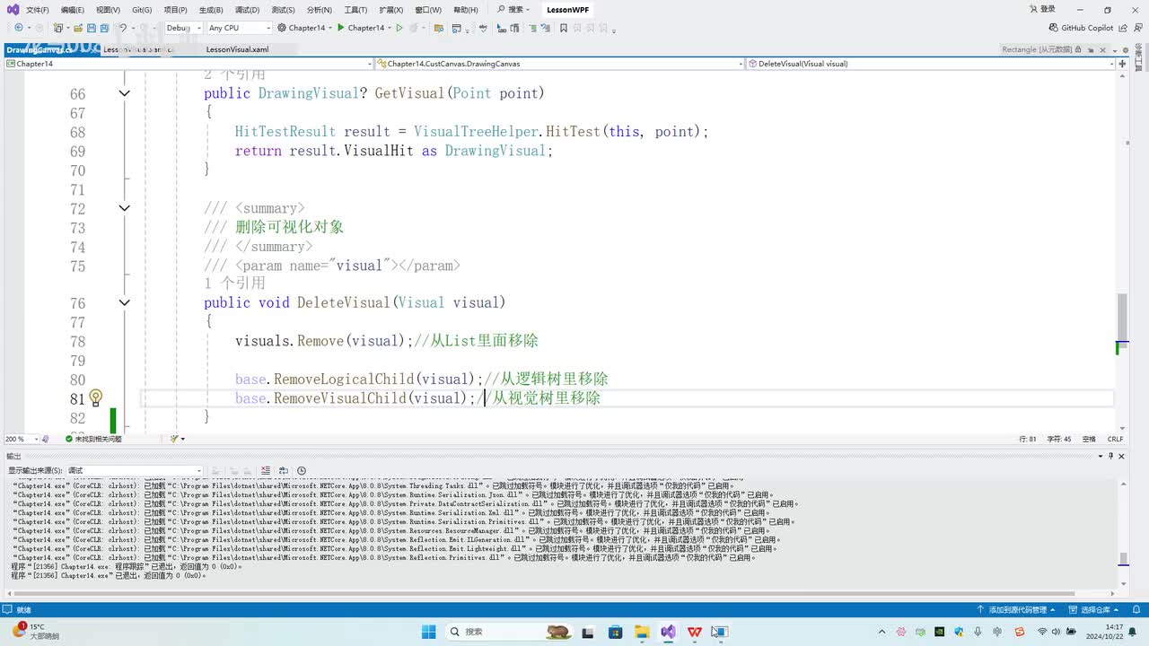Screen dimensions: 1149x646
Task: Open the 文件(F) menu
Action: tap(38, 10)
